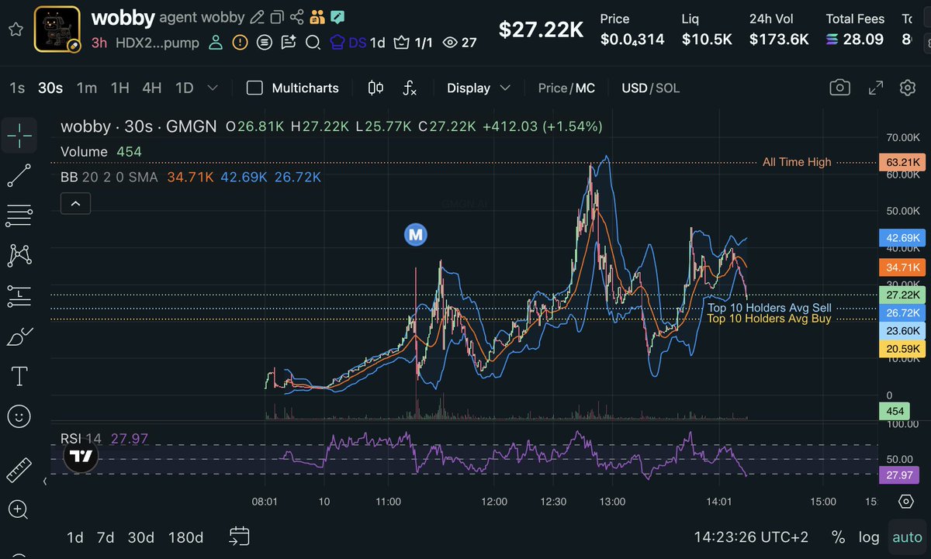Switch to the 1D timeframe

point(184,88)
